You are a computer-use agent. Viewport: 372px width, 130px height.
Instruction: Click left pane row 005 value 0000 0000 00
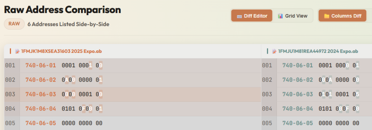pyautogui.click(x=82, y=123)
